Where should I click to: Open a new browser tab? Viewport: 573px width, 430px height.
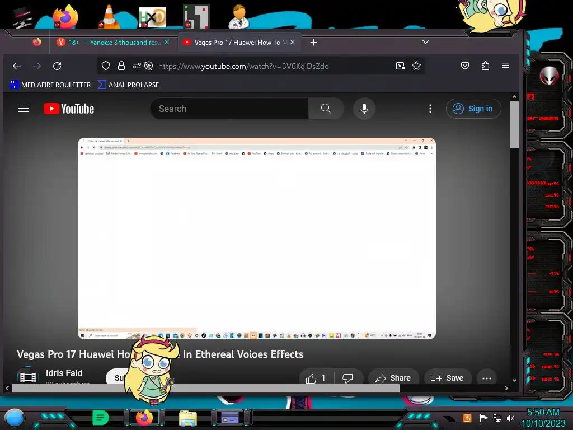click(313, 43)
